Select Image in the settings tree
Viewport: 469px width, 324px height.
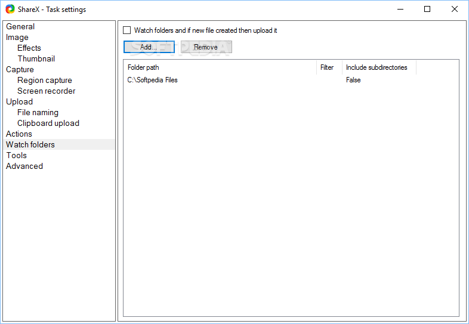pyautogui.click(x=17, y=37)
